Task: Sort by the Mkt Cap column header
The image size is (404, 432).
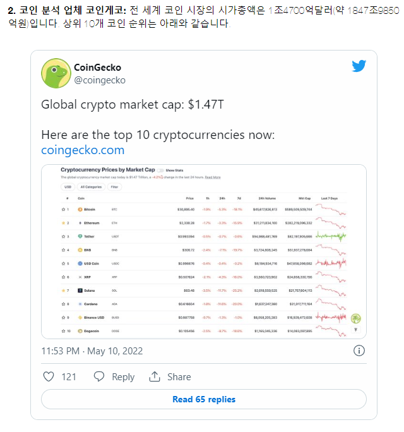Action: point(305,198)
